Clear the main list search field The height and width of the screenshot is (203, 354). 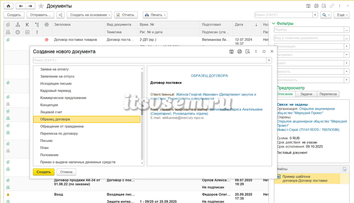tap(315, 15)
